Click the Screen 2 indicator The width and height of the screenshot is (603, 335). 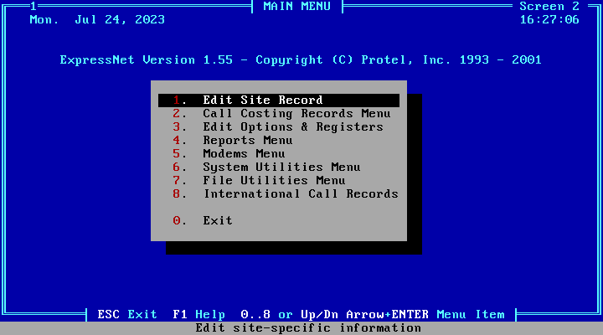tap(549, 7)
